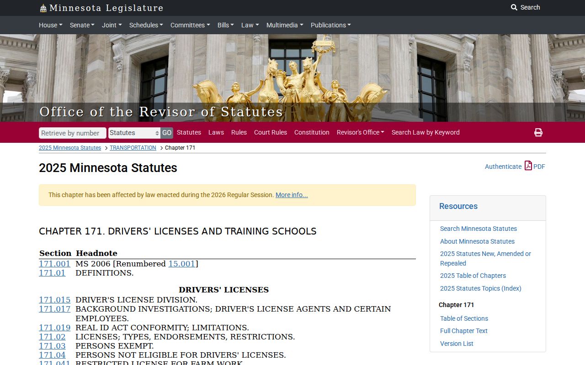585x365 pixels.
Task: Click the GO button
Action: tap(167, 133)
